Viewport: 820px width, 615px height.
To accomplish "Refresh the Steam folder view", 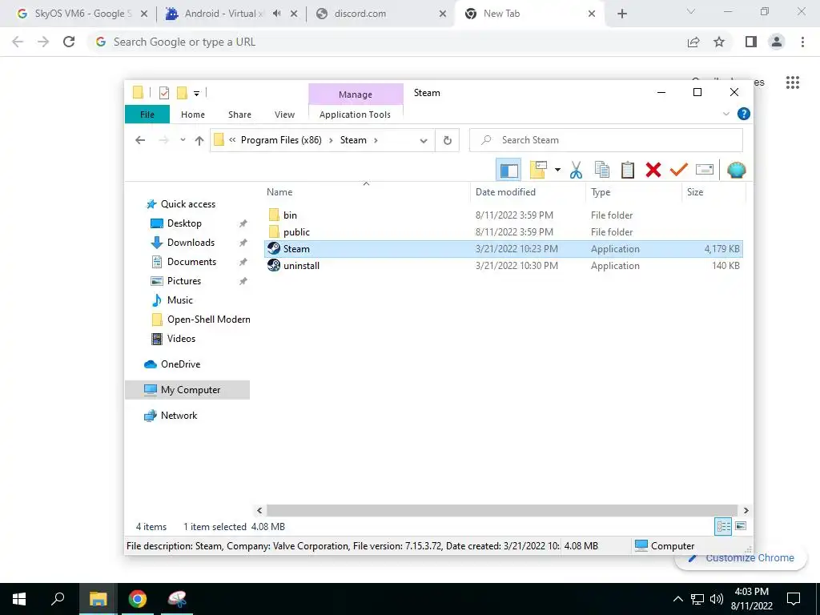I will 447,140.
